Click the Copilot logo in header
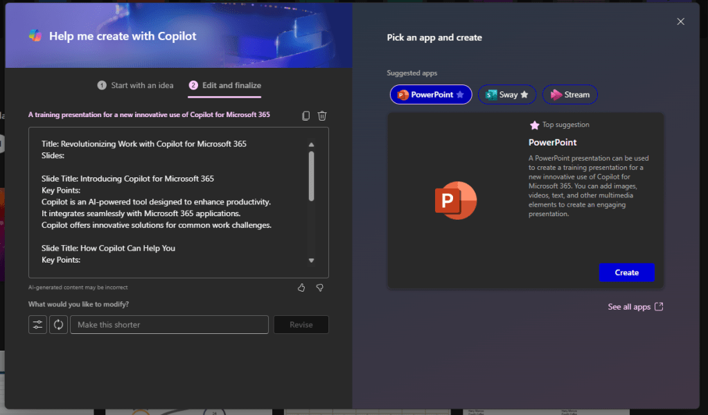The image size is (708, 415). pyautogui.click(x=35, y=36)
